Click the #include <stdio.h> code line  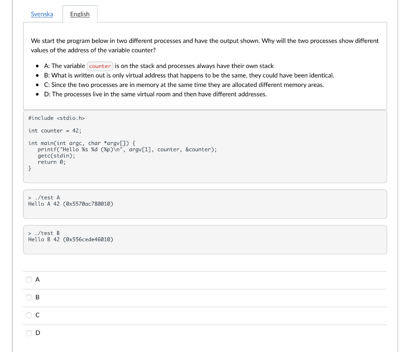coord(56,118)
